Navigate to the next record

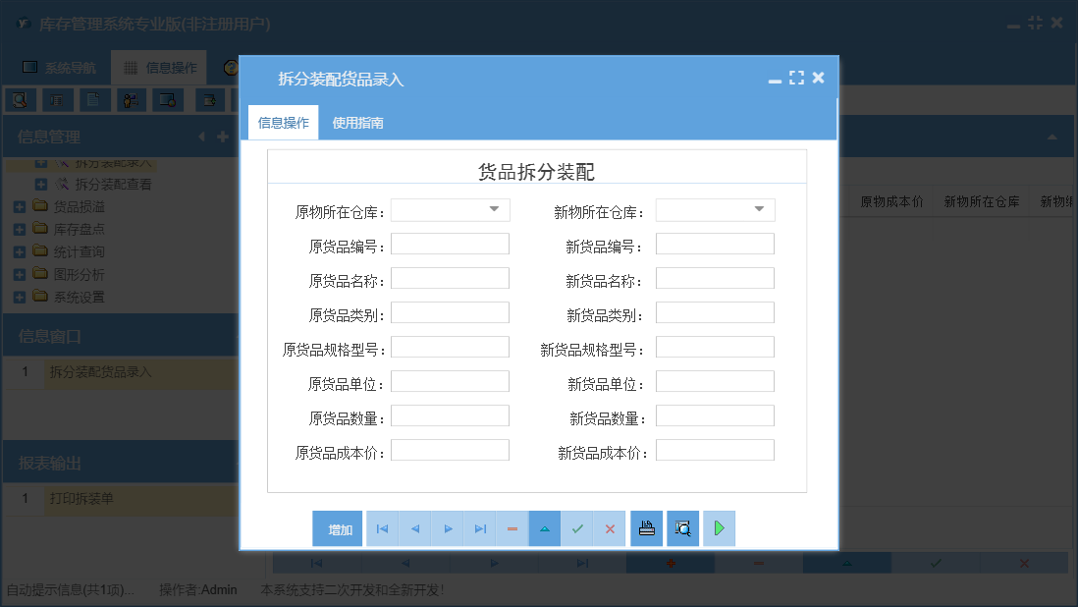tap(447, 528)
